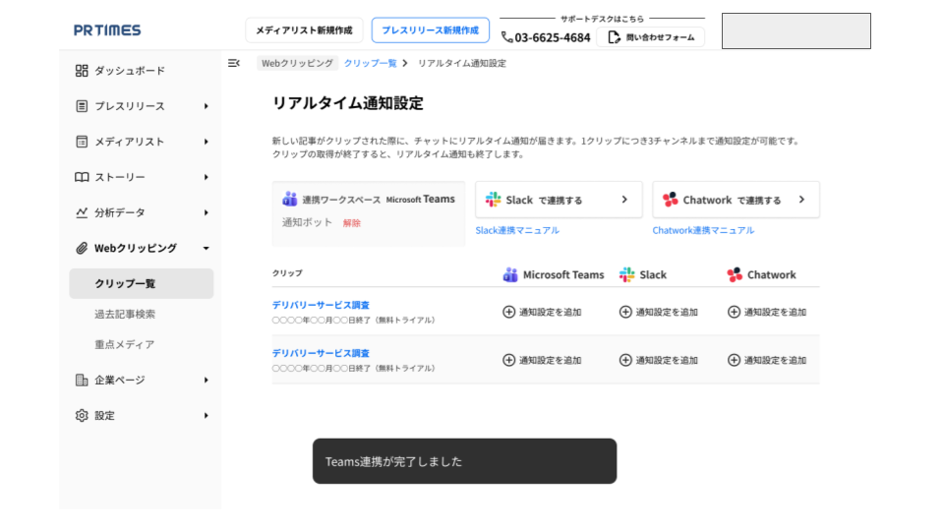Click the Story book icon
This screenshot has height=531, width=944.
coord(82,177)
